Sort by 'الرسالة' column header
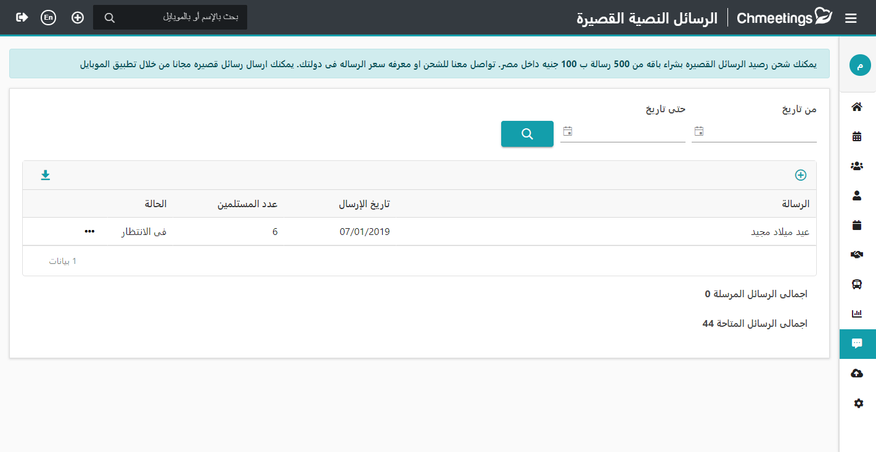This screenshot has width=876, height=452. (795, 203)
